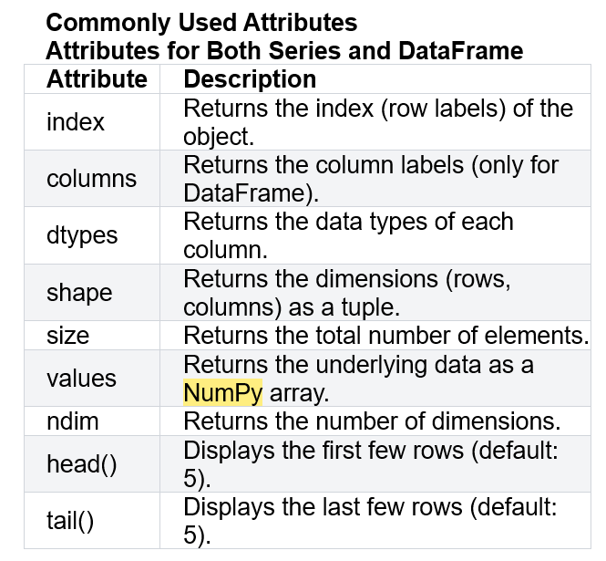
Task: Click the 'dtypes' attribute cell
Action: pyautogui.click(x=92, y=235)
